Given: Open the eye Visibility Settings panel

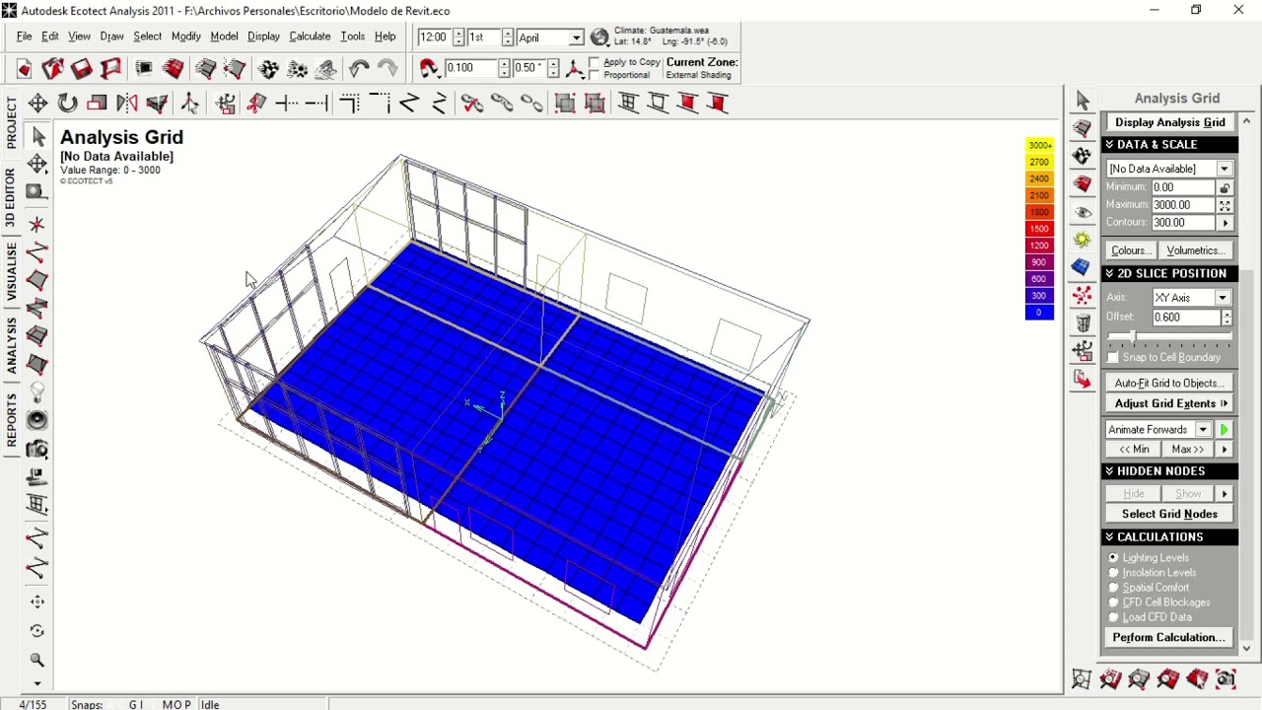Looking at the screenshot, I should pos(1083,212).
